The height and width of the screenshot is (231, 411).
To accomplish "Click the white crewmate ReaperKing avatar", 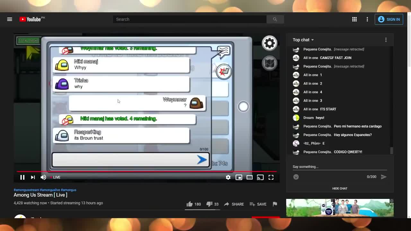I will coord(62,135).
